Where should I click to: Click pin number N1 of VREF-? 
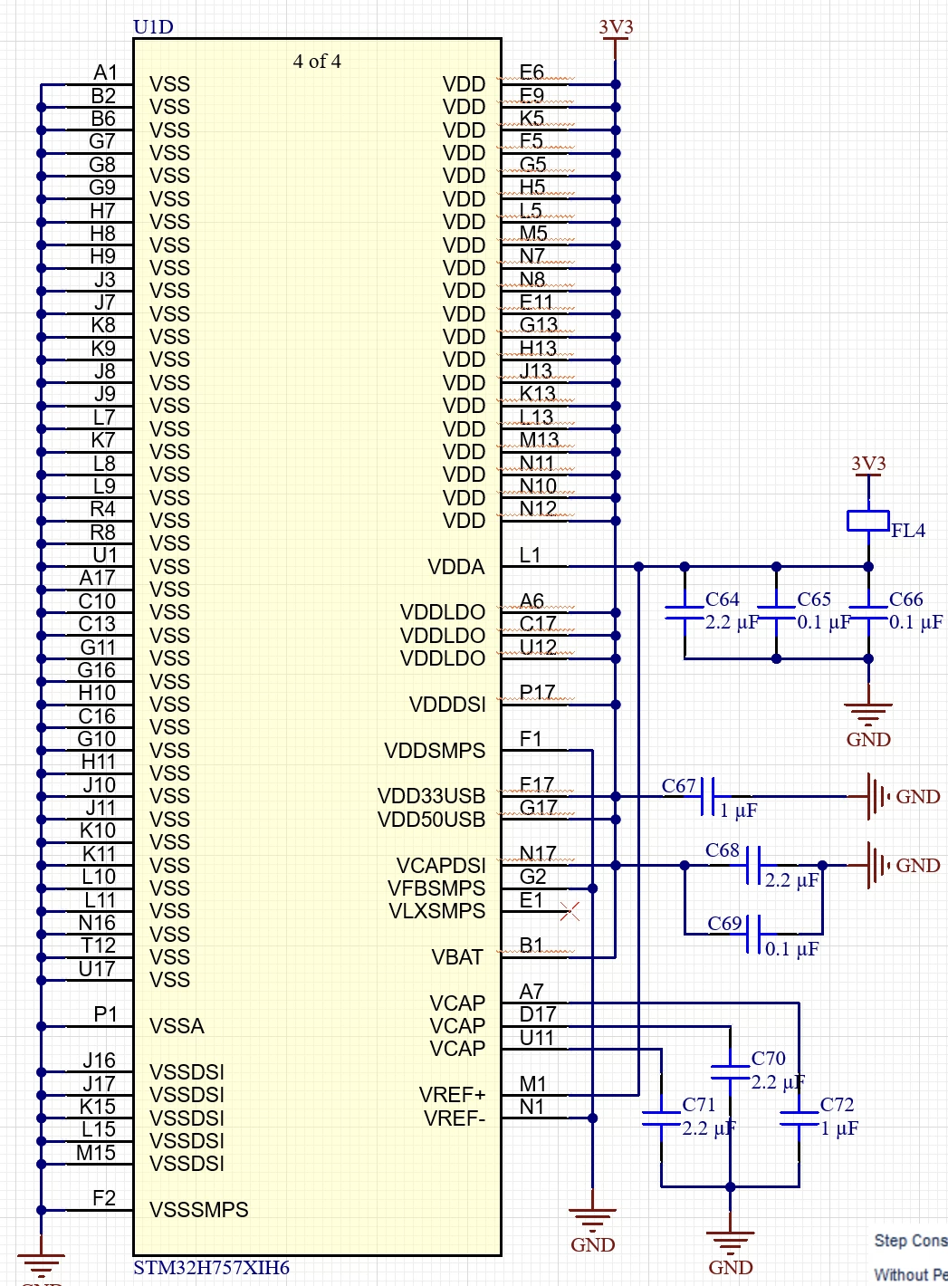[531, 1107]
